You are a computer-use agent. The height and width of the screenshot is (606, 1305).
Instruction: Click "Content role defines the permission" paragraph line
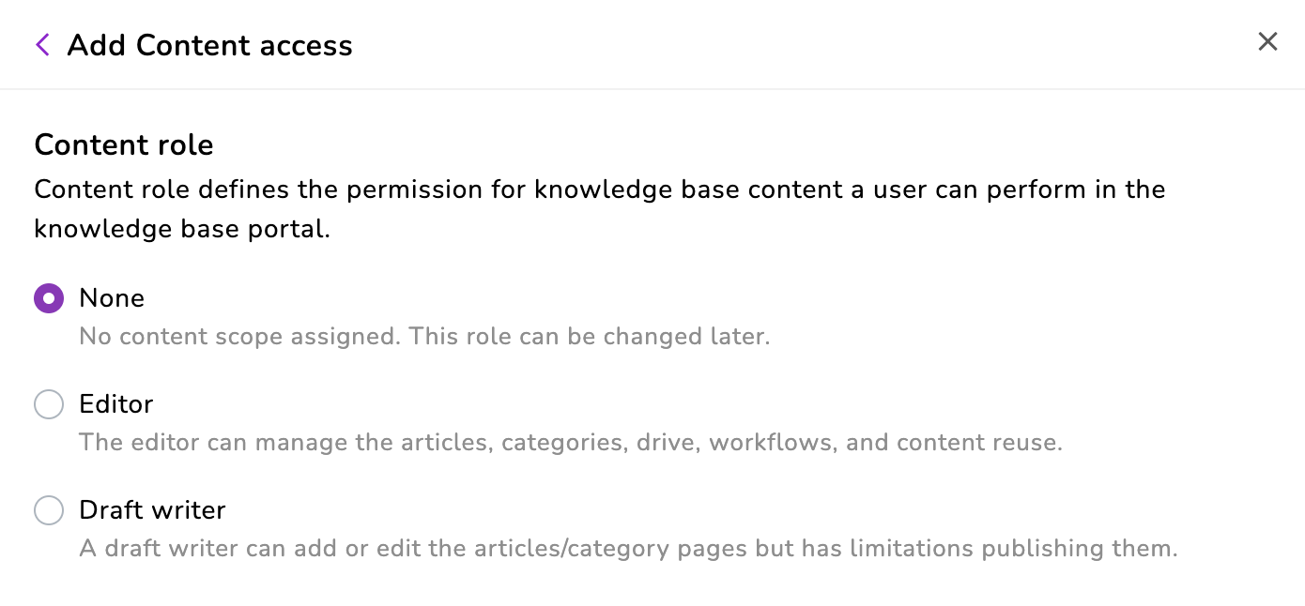point(282,189)
